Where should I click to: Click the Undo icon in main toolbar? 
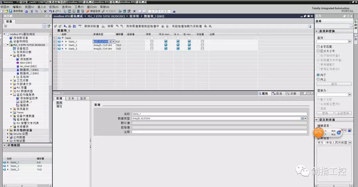tap(50, 11)
